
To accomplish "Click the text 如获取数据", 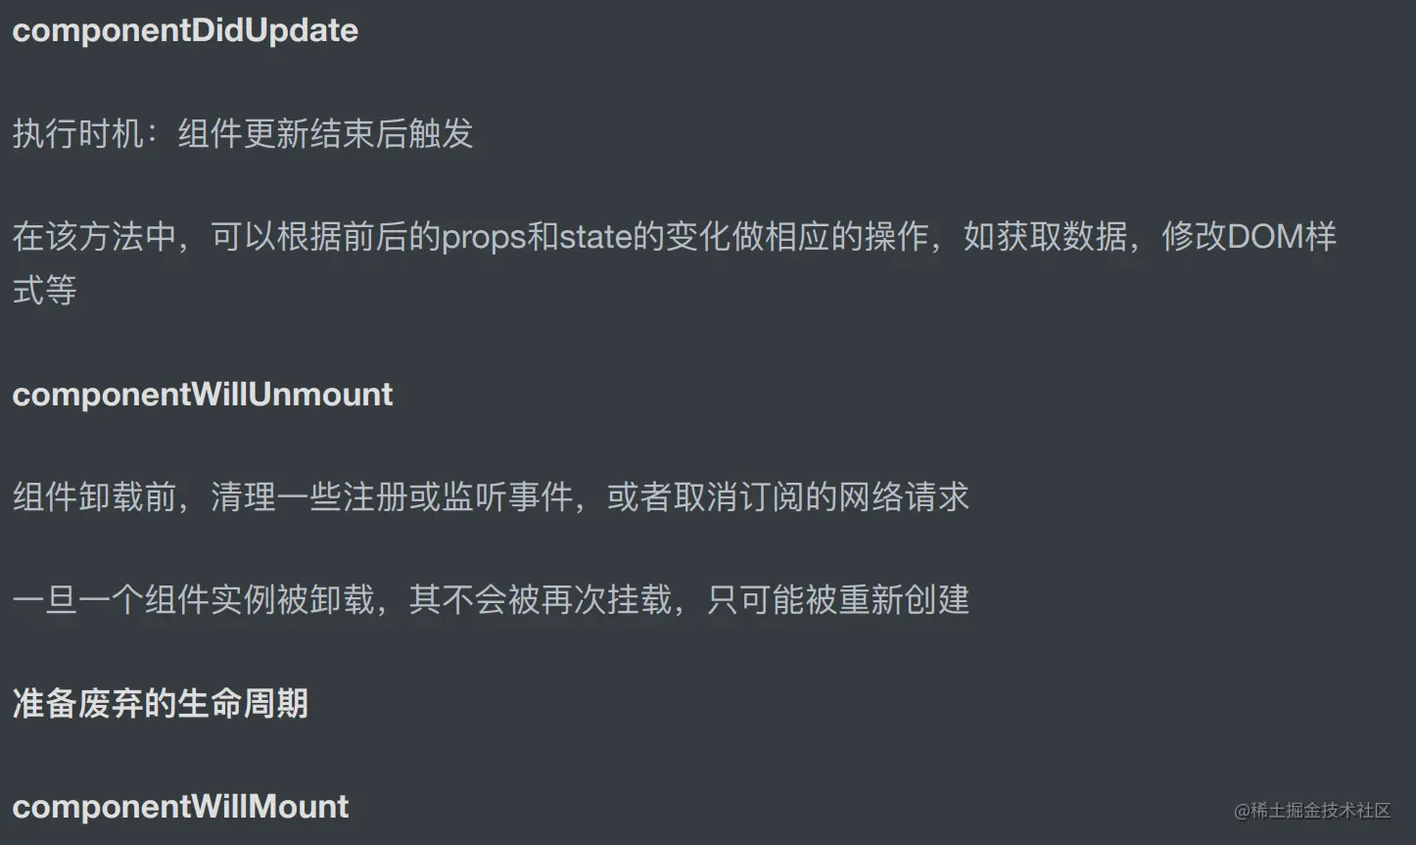I will tap(1046, 238).
